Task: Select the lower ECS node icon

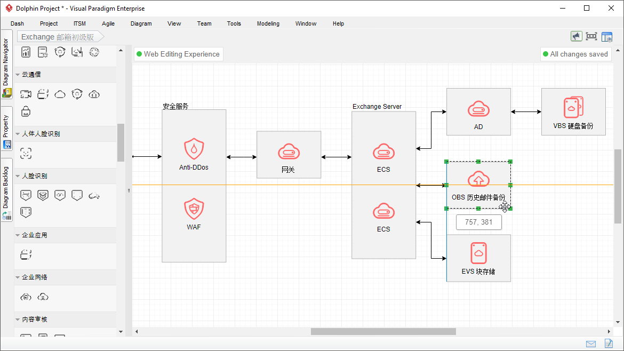Action: pyautogui.click(x=383, y=211)
